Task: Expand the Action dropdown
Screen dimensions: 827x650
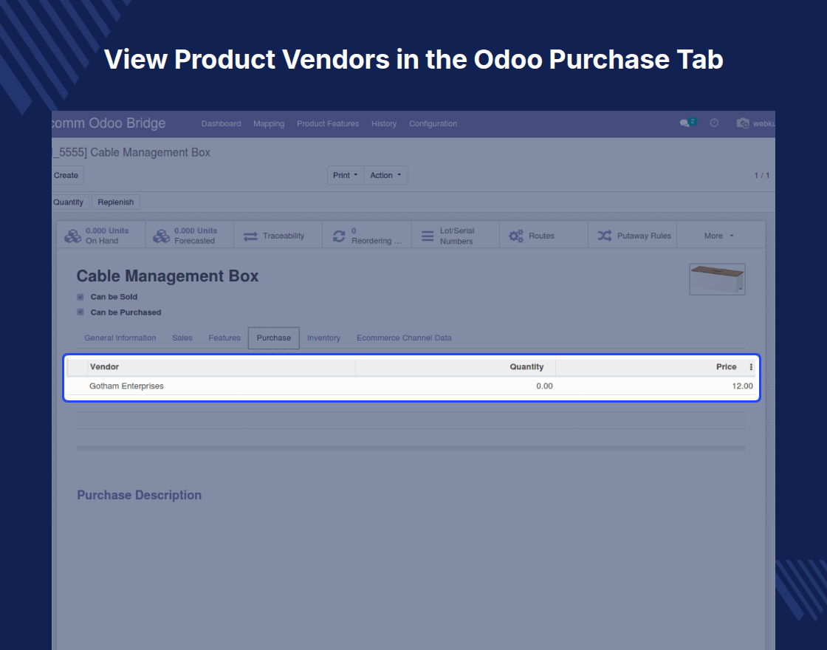Action: tap(385, 175)
